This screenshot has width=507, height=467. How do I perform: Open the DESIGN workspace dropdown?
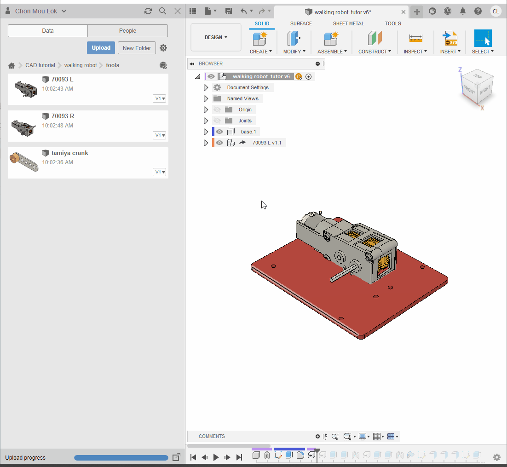[216, 37]
